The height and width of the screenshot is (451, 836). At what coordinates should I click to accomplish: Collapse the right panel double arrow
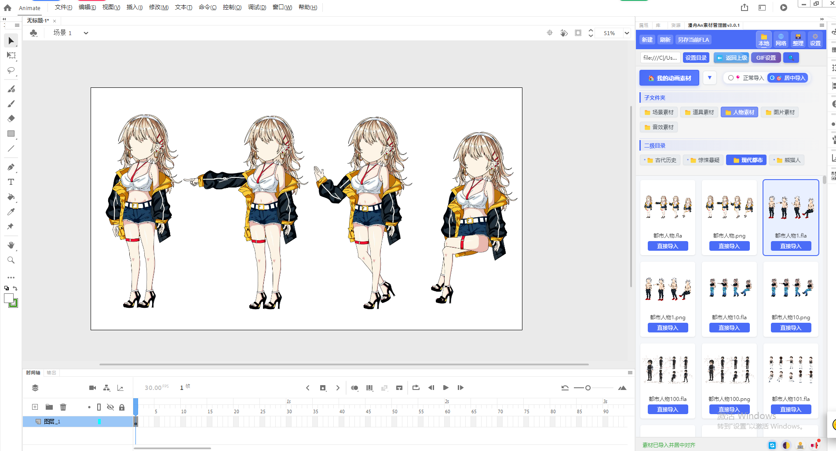[x=822, y=19]
